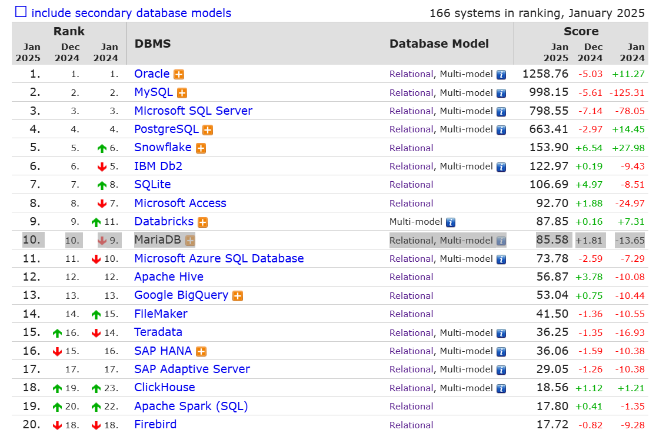Click orange plus icon next to MySQL
Viewport: 656px width, 433px height.
182,93
